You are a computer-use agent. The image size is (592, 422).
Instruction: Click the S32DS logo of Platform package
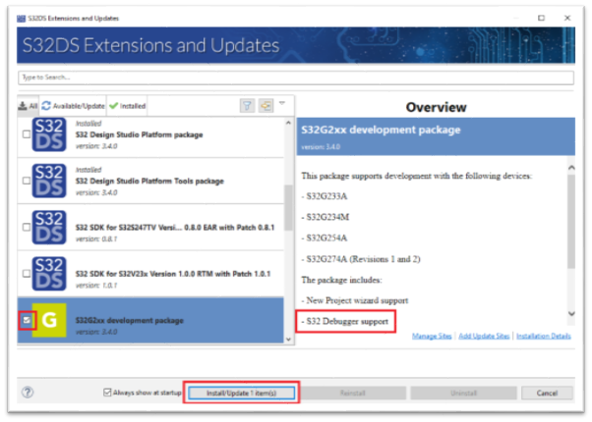(x=49, y=134)
